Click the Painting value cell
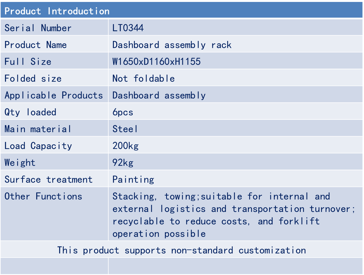The width and height of the screenshot is (364, 275). pos(133,180)
